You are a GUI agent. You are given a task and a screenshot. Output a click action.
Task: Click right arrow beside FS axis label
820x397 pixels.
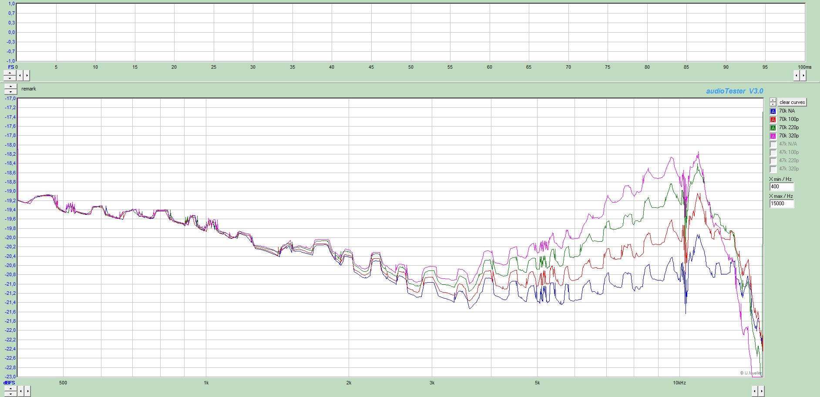tap(27, 76)
